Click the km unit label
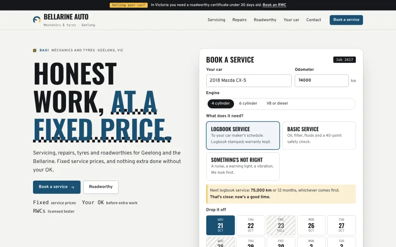 pyautogui.click(x=354, y=81)
